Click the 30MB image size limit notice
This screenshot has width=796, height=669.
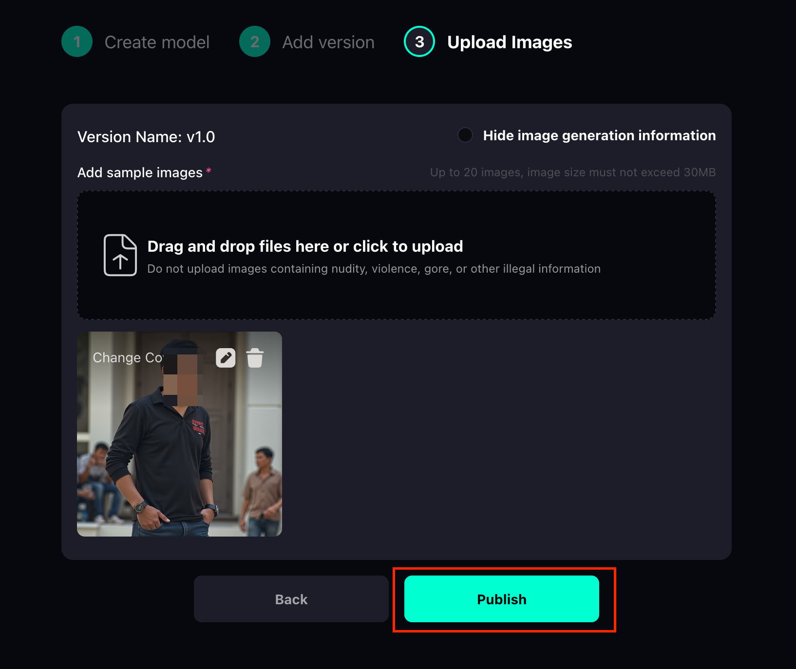[573, 172]
